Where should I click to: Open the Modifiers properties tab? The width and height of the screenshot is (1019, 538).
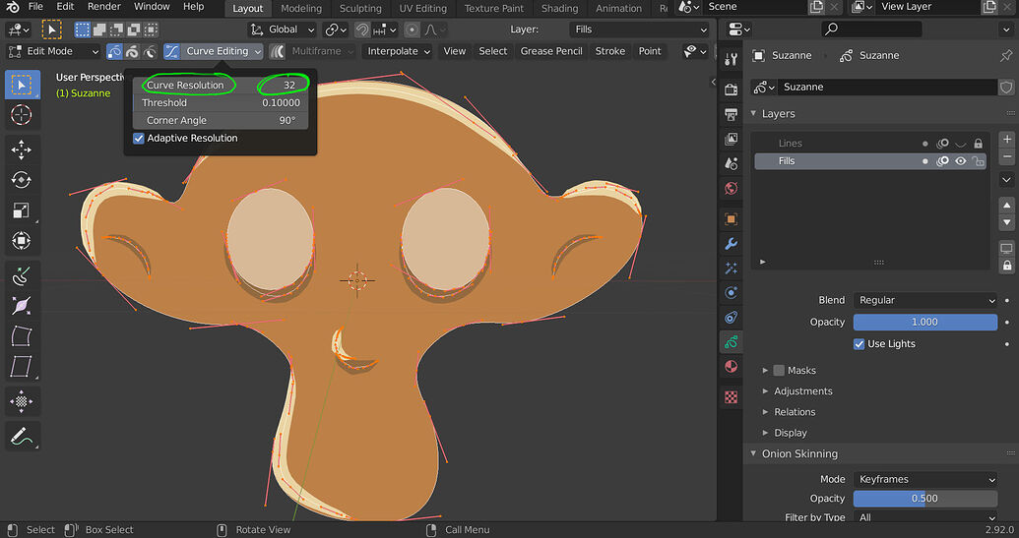point(732,244)
